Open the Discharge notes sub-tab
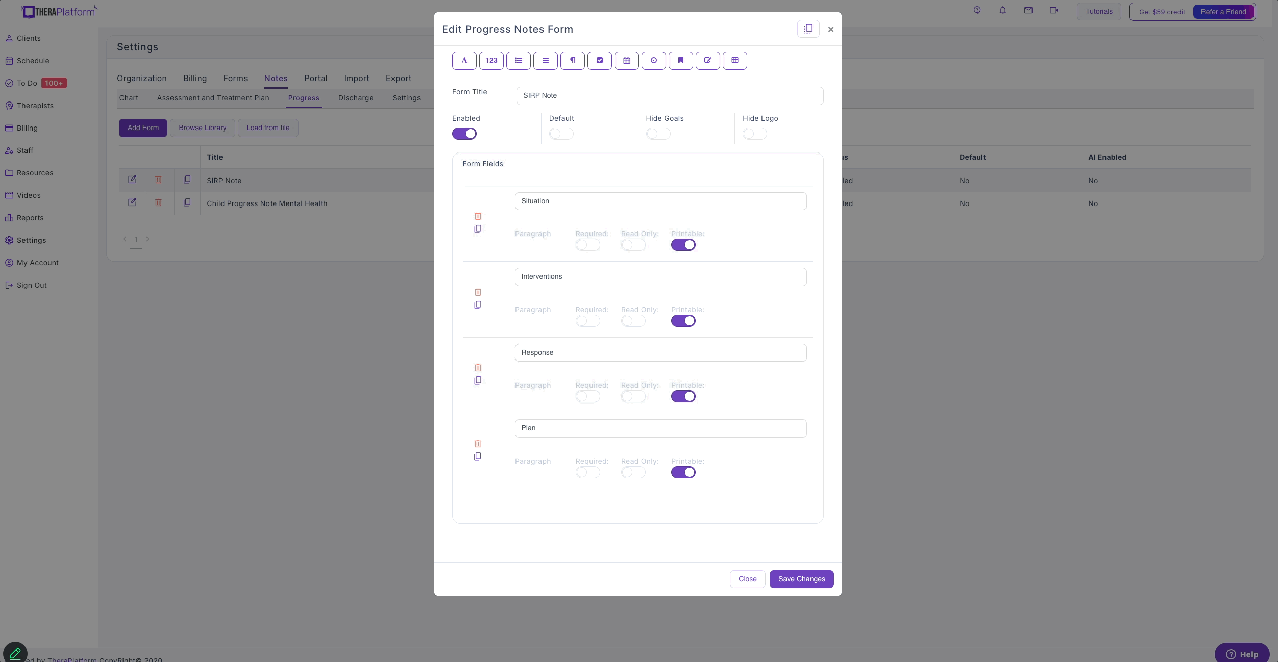This screenshot has height=662, width=1278. (356, 98)
